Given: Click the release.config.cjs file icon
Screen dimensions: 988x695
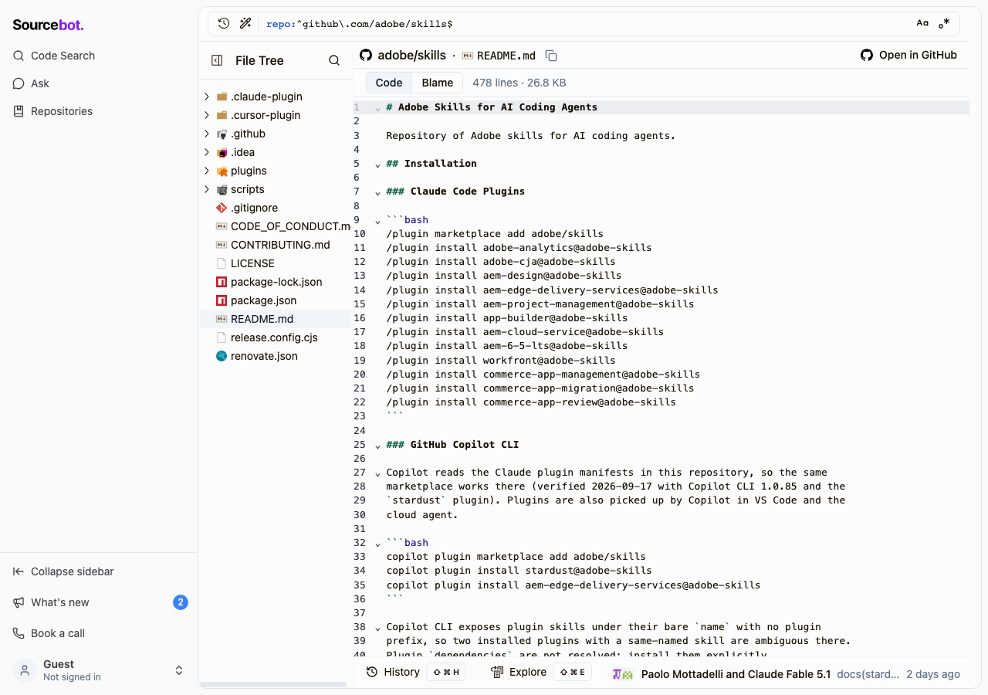Looking at the screenshot, I should click(222, 337).
